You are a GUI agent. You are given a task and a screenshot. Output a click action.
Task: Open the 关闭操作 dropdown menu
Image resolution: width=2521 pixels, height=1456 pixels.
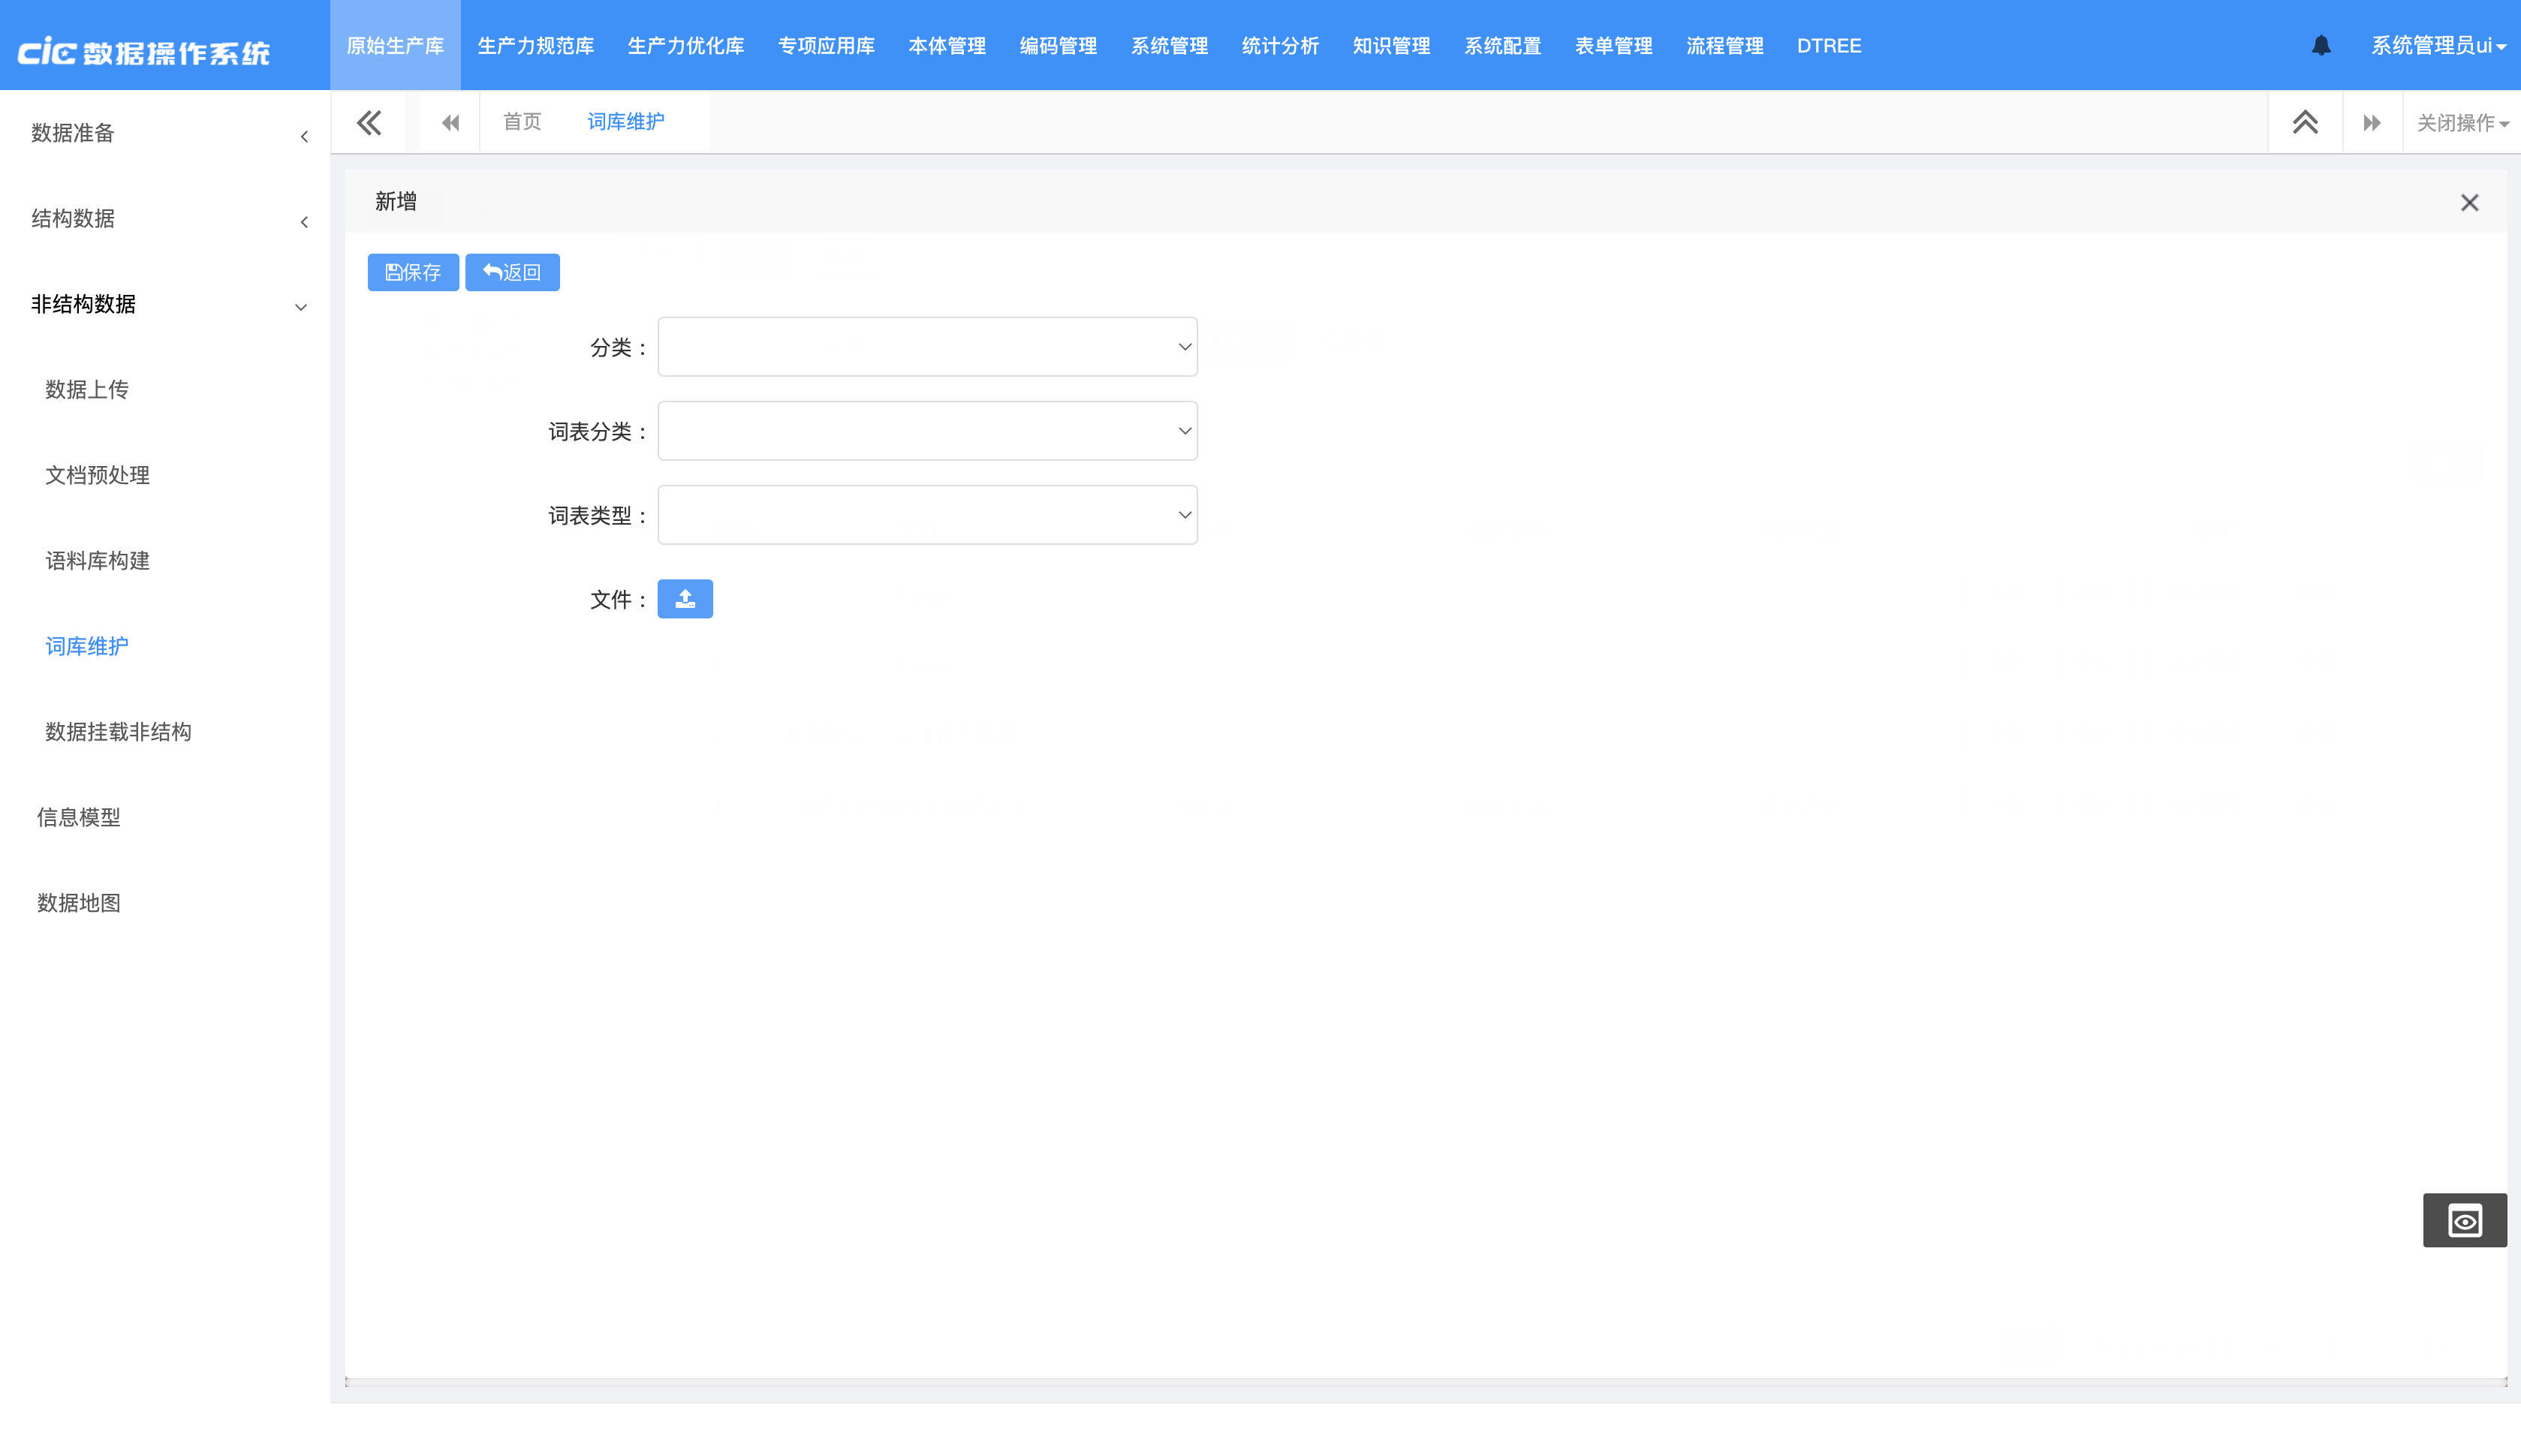[2461, 123]
